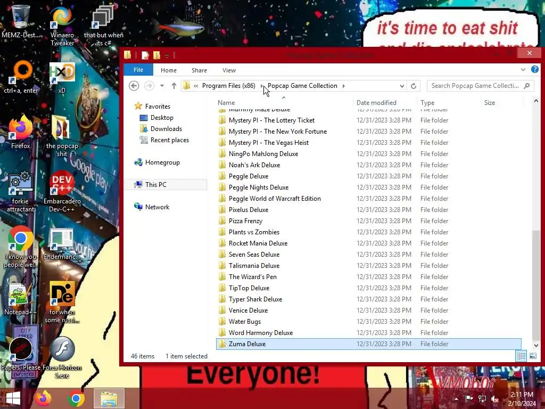Click the Windows Start button
The height and width of the screenshot is (409, 545).
point(13,398)
